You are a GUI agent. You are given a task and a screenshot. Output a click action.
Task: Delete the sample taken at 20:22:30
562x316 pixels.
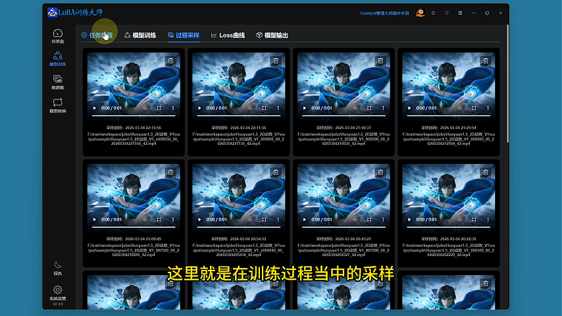point(486,172)
